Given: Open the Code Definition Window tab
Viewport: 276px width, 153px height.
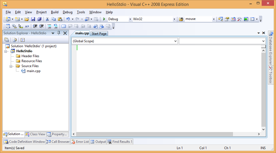Looking at the screenshot, I should pyautogui.click(x=25, y=142).
